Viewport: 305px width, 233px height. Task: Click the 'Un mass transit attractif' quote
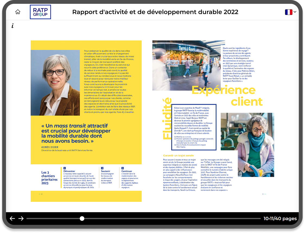(76, 133)
